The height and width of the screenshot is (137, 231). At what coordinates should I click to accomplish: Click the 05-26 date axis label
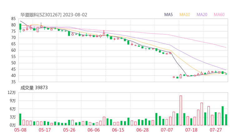[x=69, y=130]
